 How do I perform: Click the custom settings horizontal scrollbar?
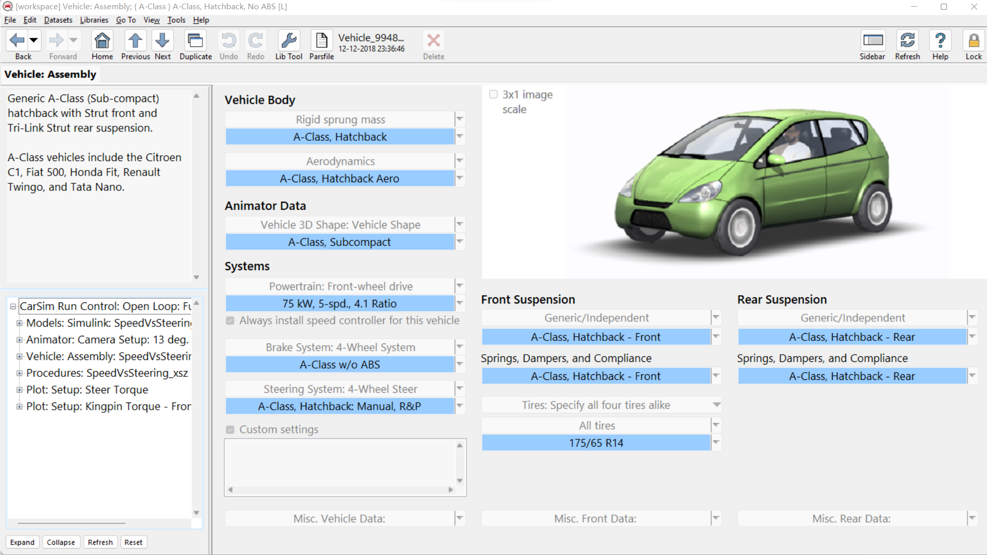(x=340, y=490)
